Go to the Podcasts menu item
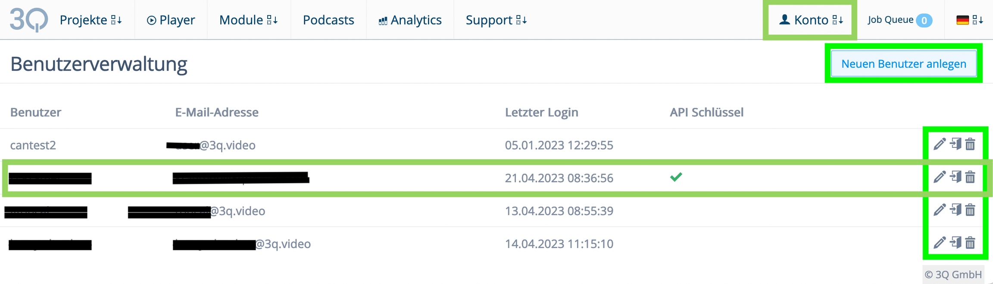The image size is (993, 284). (328, 20)
